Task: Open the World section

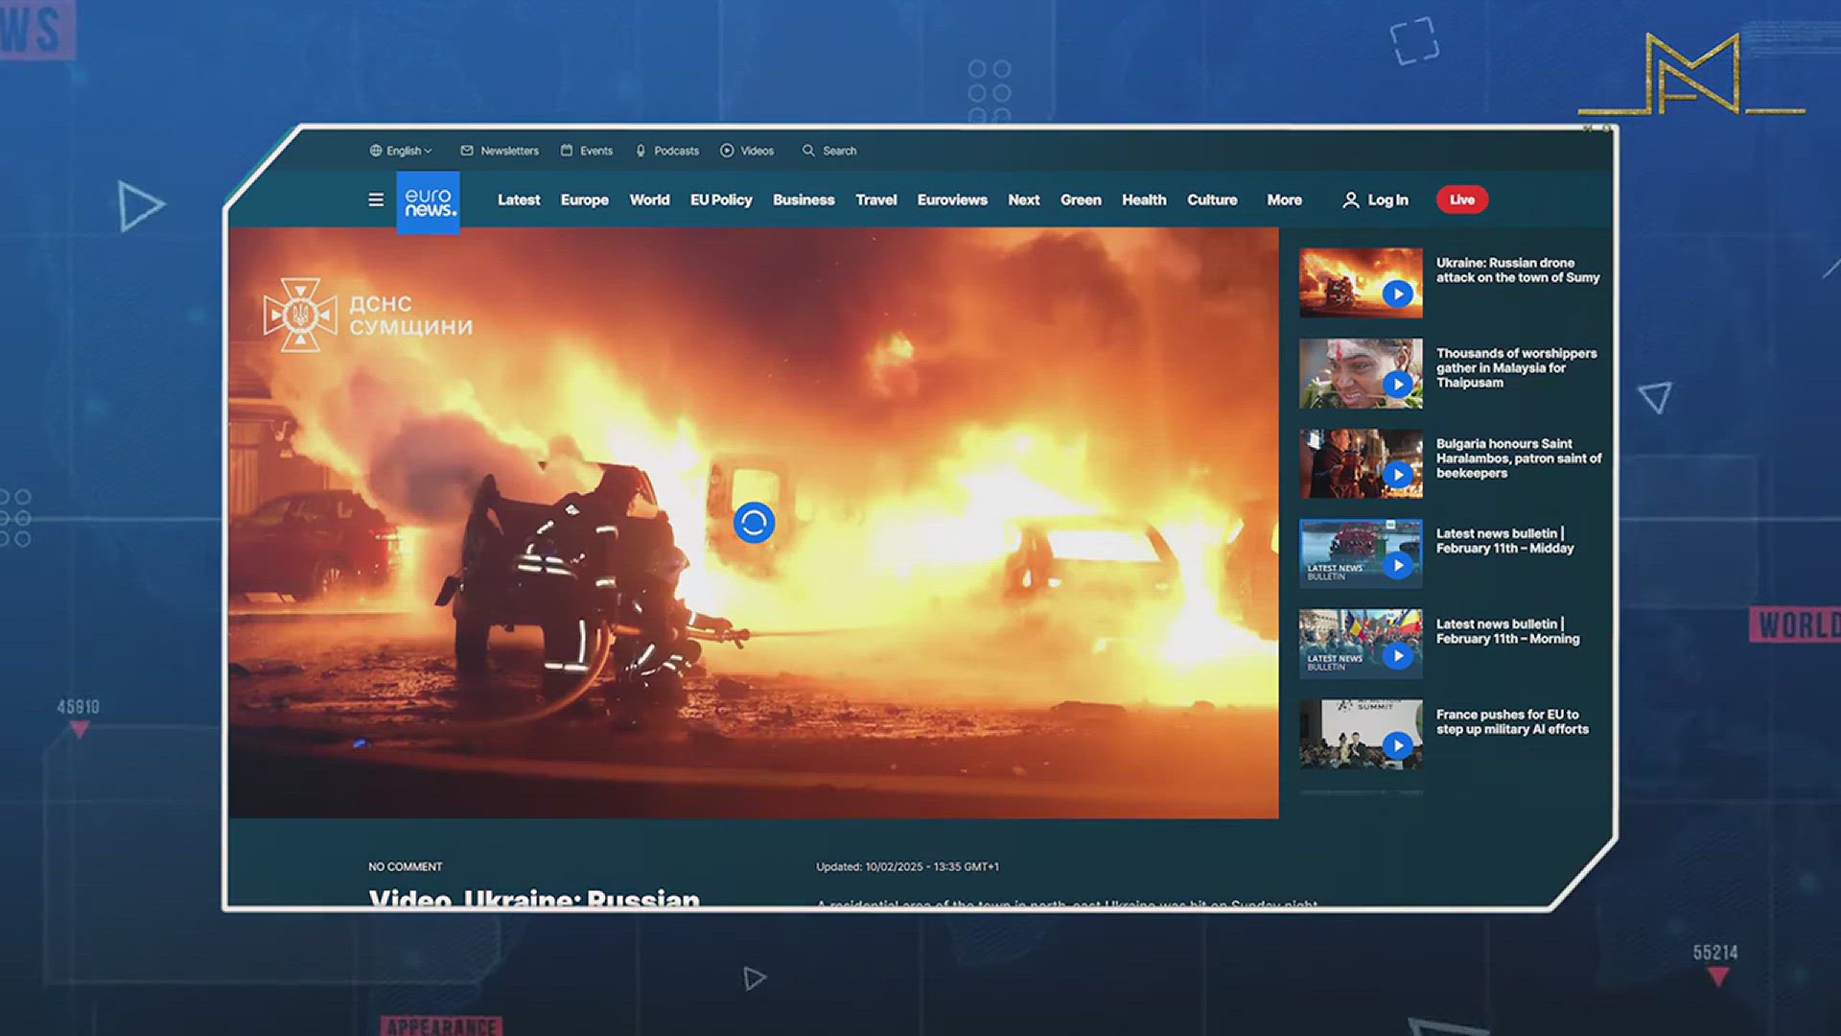Action: coord(649,200)
